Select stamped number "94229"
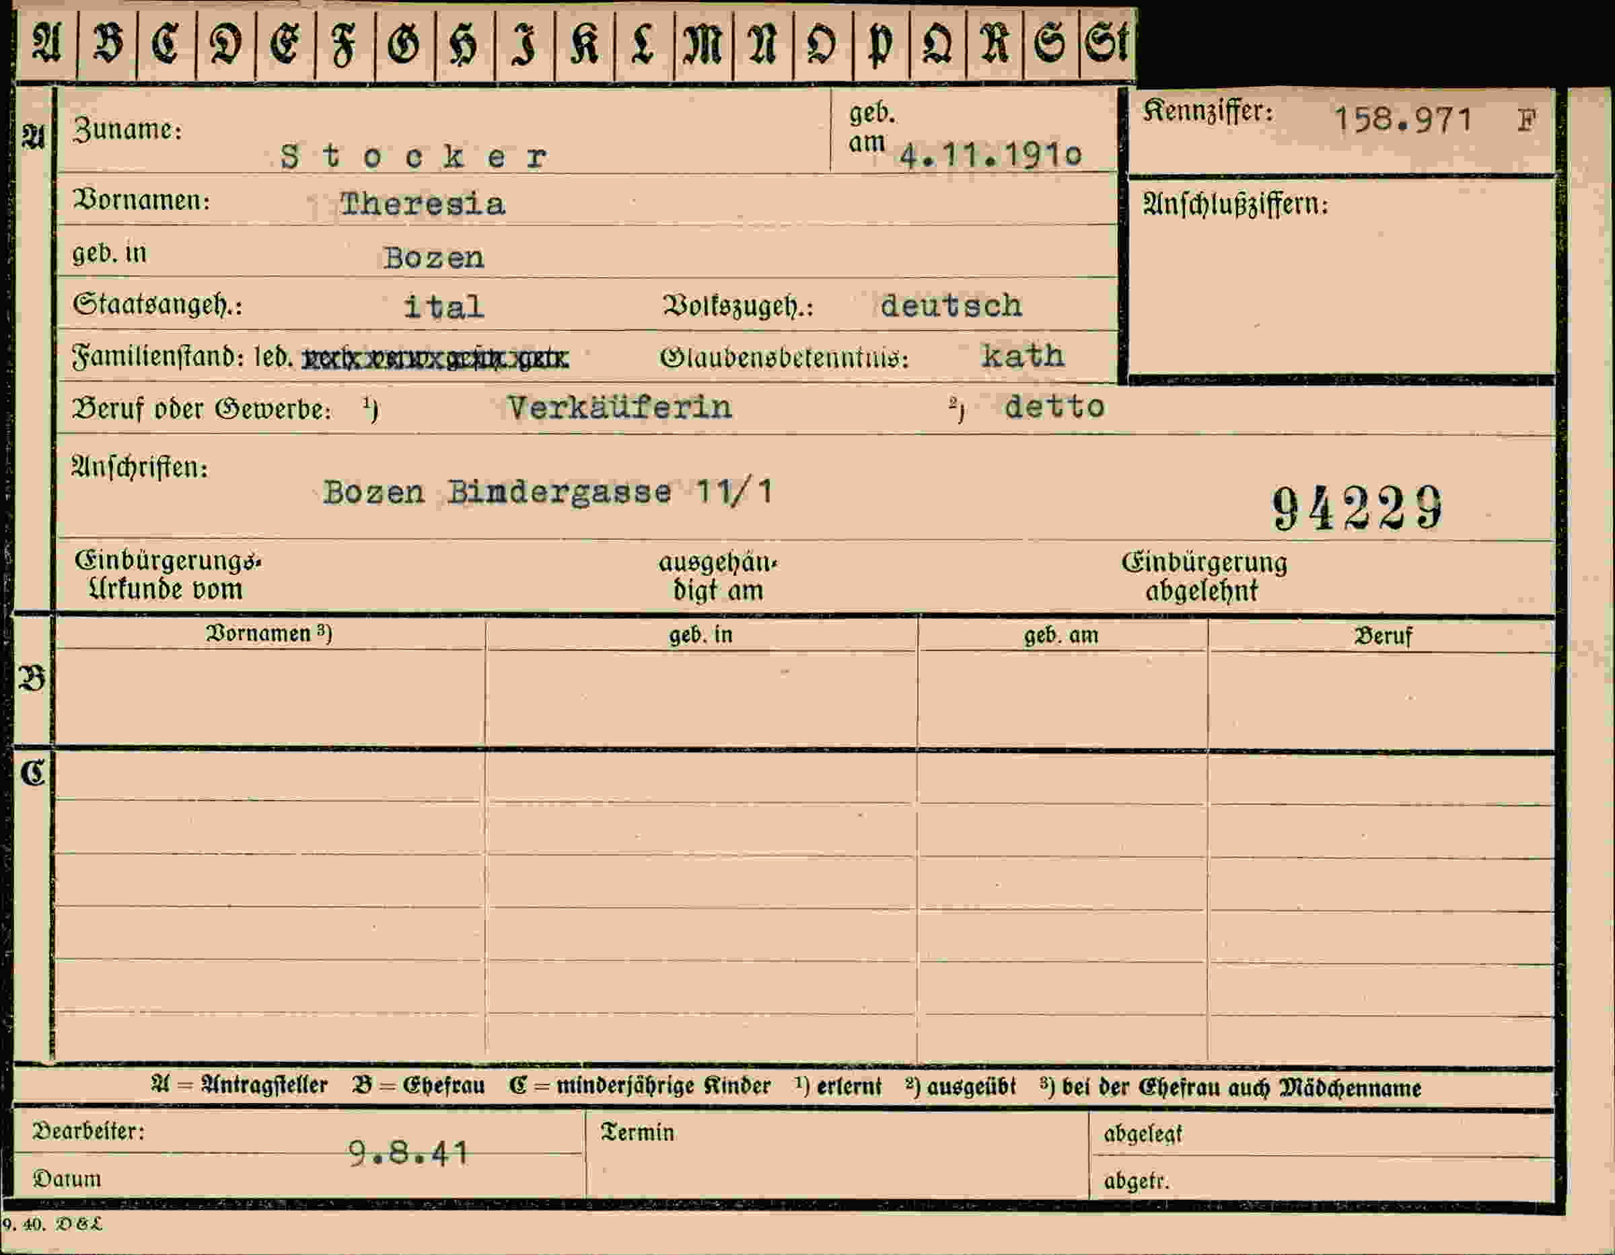Image resolution: width=1615 pixels, height=1255 pixels. click(1357, 508)
